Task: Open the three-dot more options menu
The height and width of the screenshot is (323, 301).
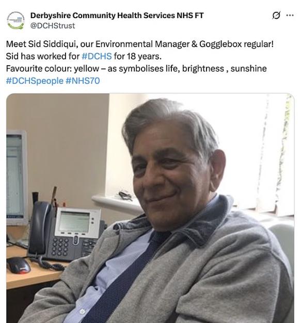Action: pyautogui.click(x=290, y=15)
